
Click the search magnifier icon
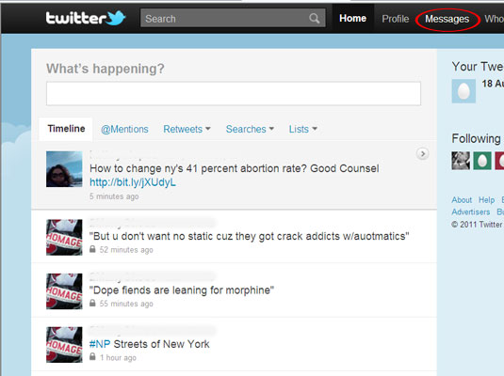point(315,19)
